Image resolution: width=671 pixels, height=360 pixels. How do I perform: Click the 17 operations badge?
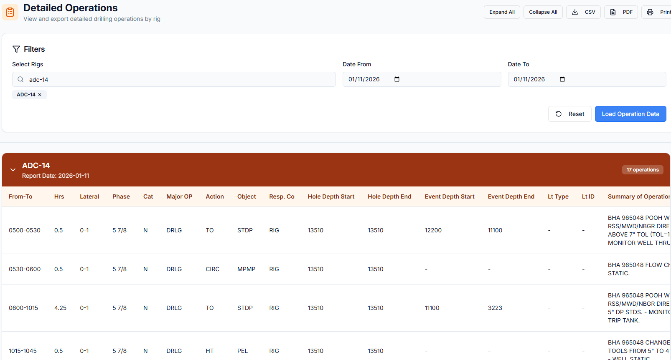pyautogui.click(x=642, y=170)
